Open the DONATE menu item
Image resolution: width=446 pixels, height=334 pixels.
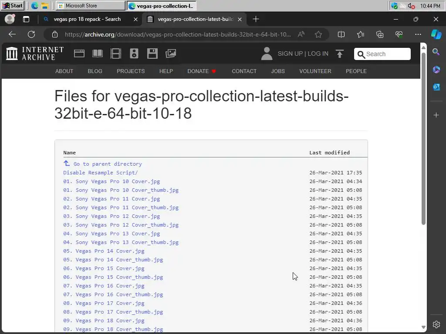click(201, 71)
